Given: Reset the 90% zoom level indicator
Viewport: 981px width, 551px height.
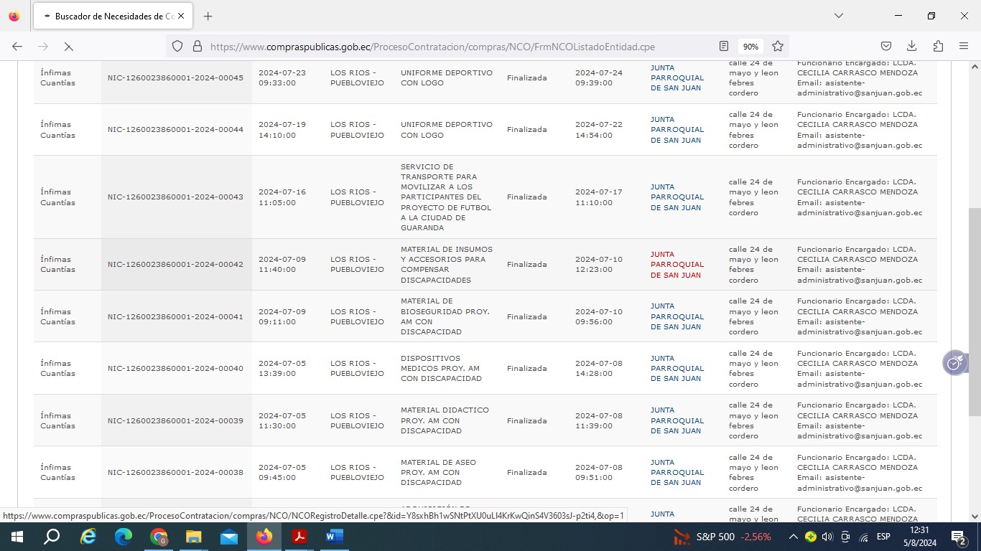Looking at the screenshot, I should point(750,46).
